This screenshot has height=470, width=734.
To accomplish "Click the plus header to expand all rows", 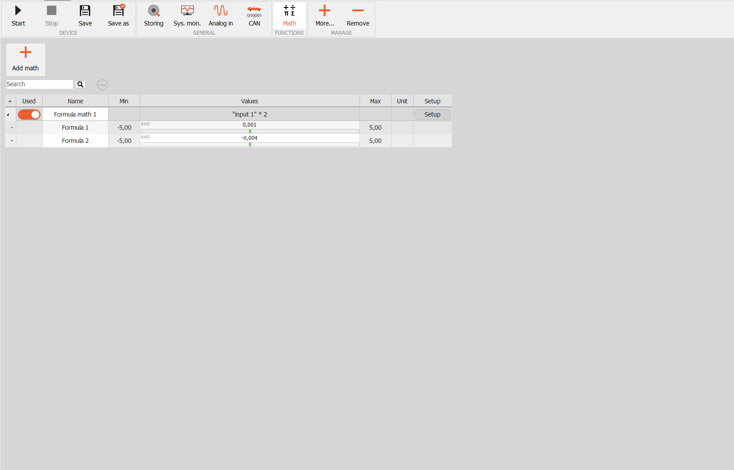I will pyautogui.click(x=10, y=101).
